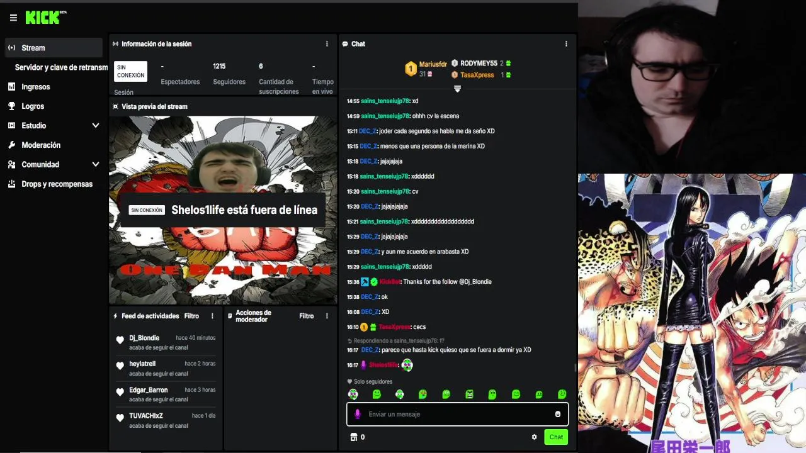Image resolution: width=806 pixels, height=453 pixels.
Task: Click sains_tenseiujp78 username at 15:21
Action: (x=383, y=221)
